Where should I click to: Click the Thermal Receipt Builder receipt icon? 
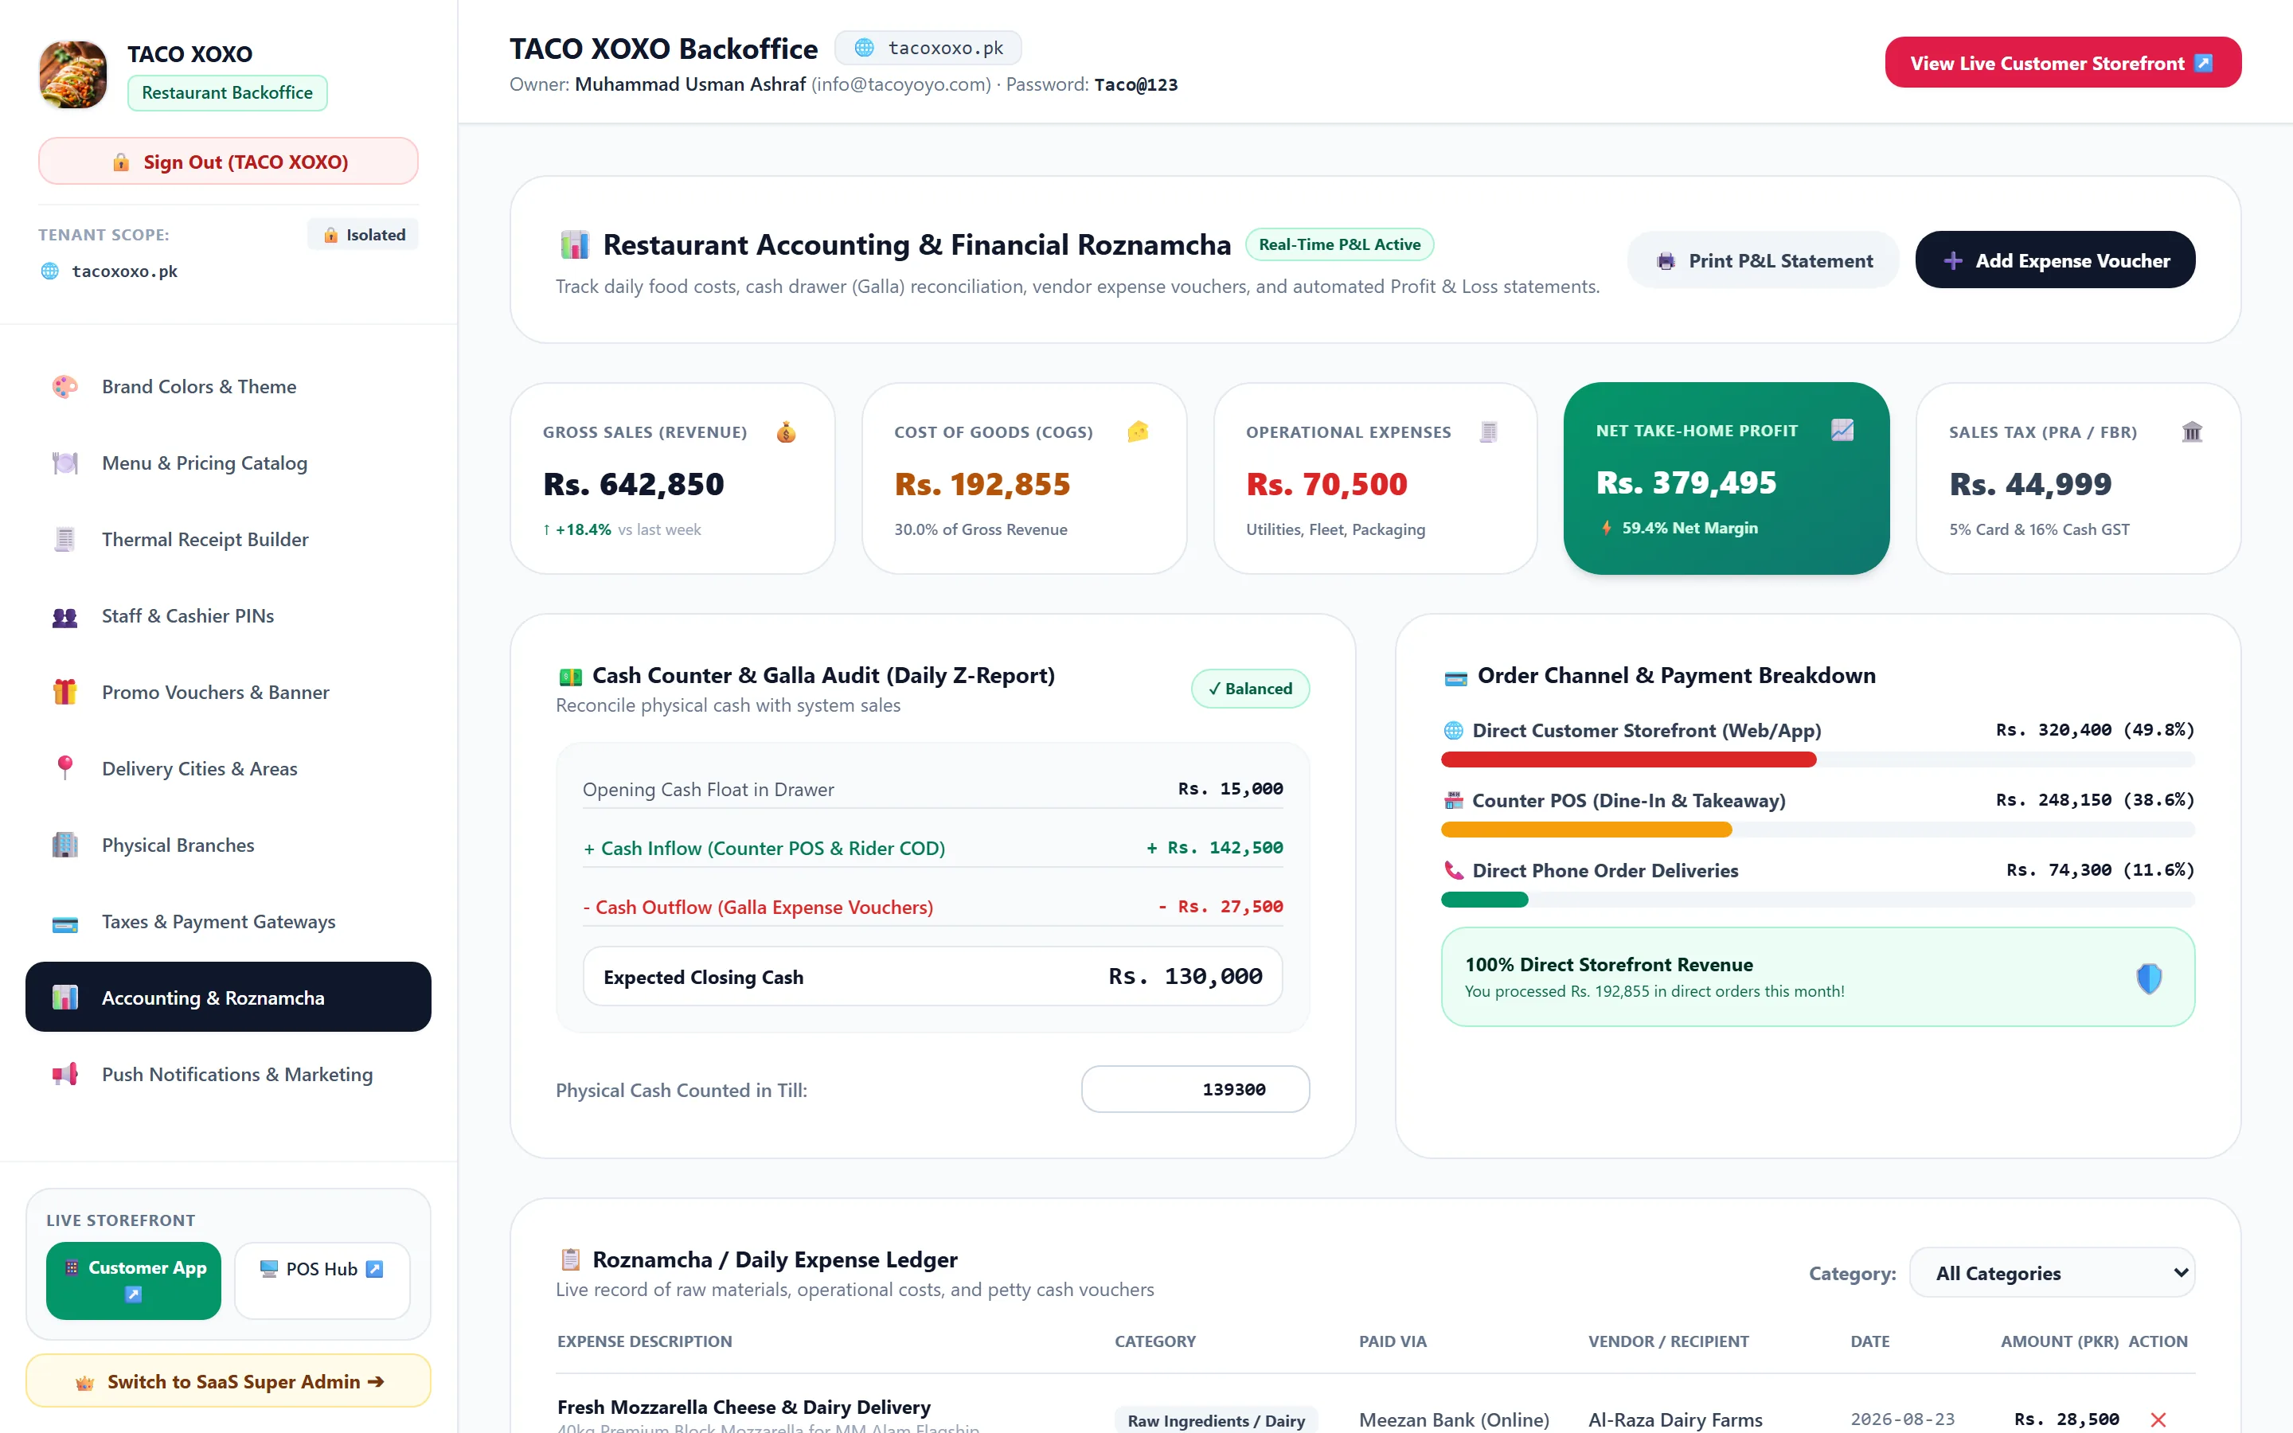[64, 539]
